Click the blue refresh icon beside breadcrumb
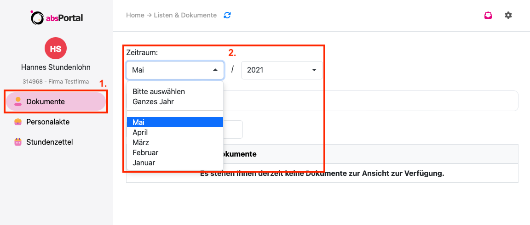530x225 pixels. [x=227, y=15]
